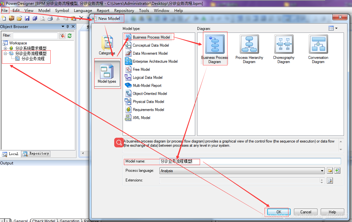Open the Process language Analysis dropdown
Viewport: 352px width, 222px height.
pos(242,171)
